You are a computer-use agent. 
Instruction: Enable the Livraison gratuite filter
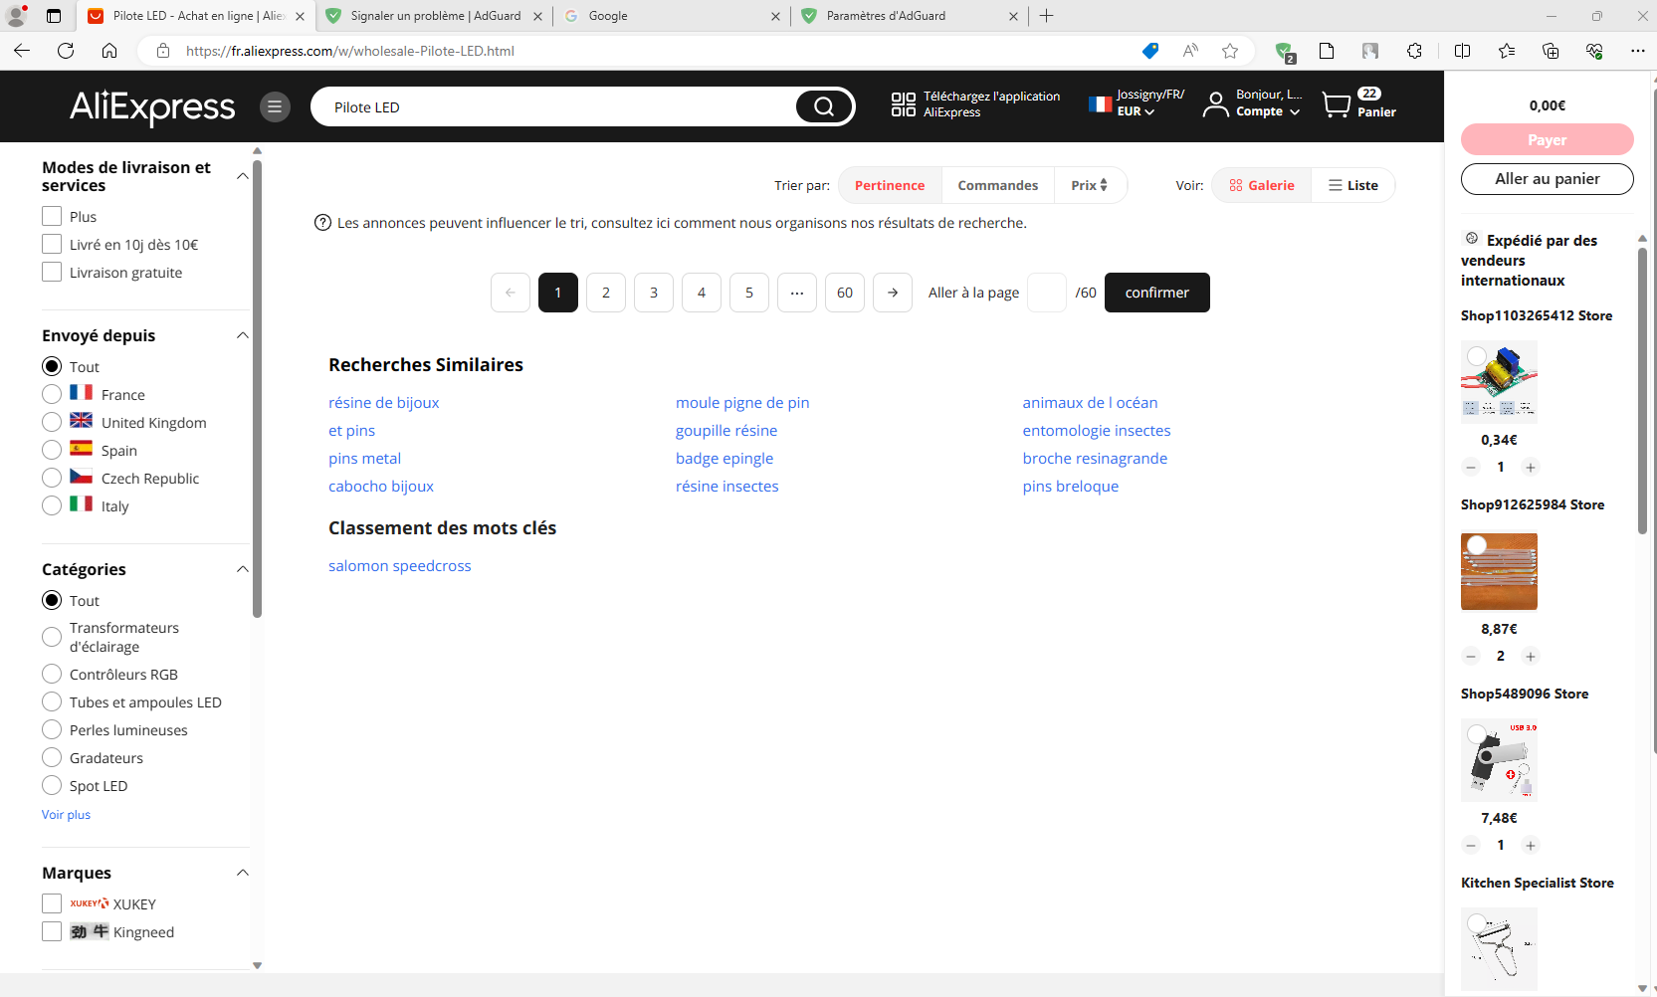point(51,272)
